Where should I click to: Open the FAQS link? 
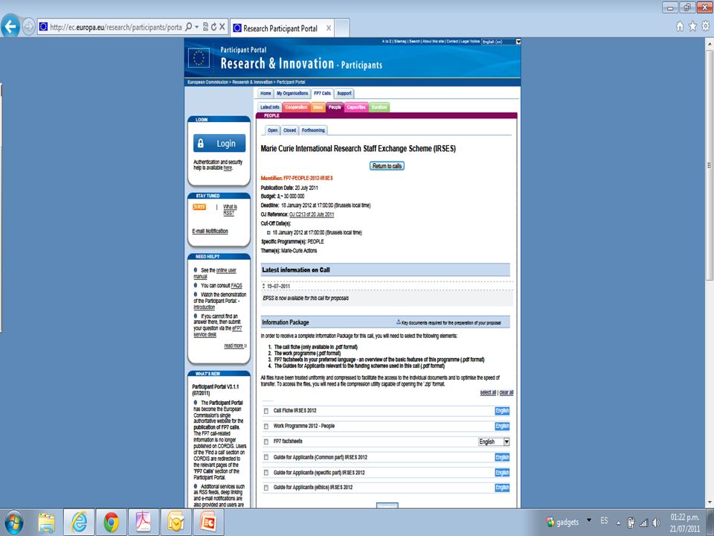pos(237,286)
